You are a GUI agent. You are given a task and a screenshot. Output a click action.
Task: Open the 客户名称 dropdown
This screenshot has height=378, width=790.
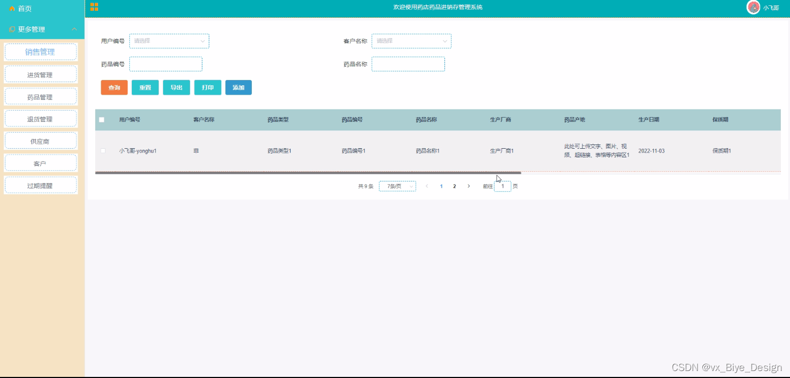(411, 41)
